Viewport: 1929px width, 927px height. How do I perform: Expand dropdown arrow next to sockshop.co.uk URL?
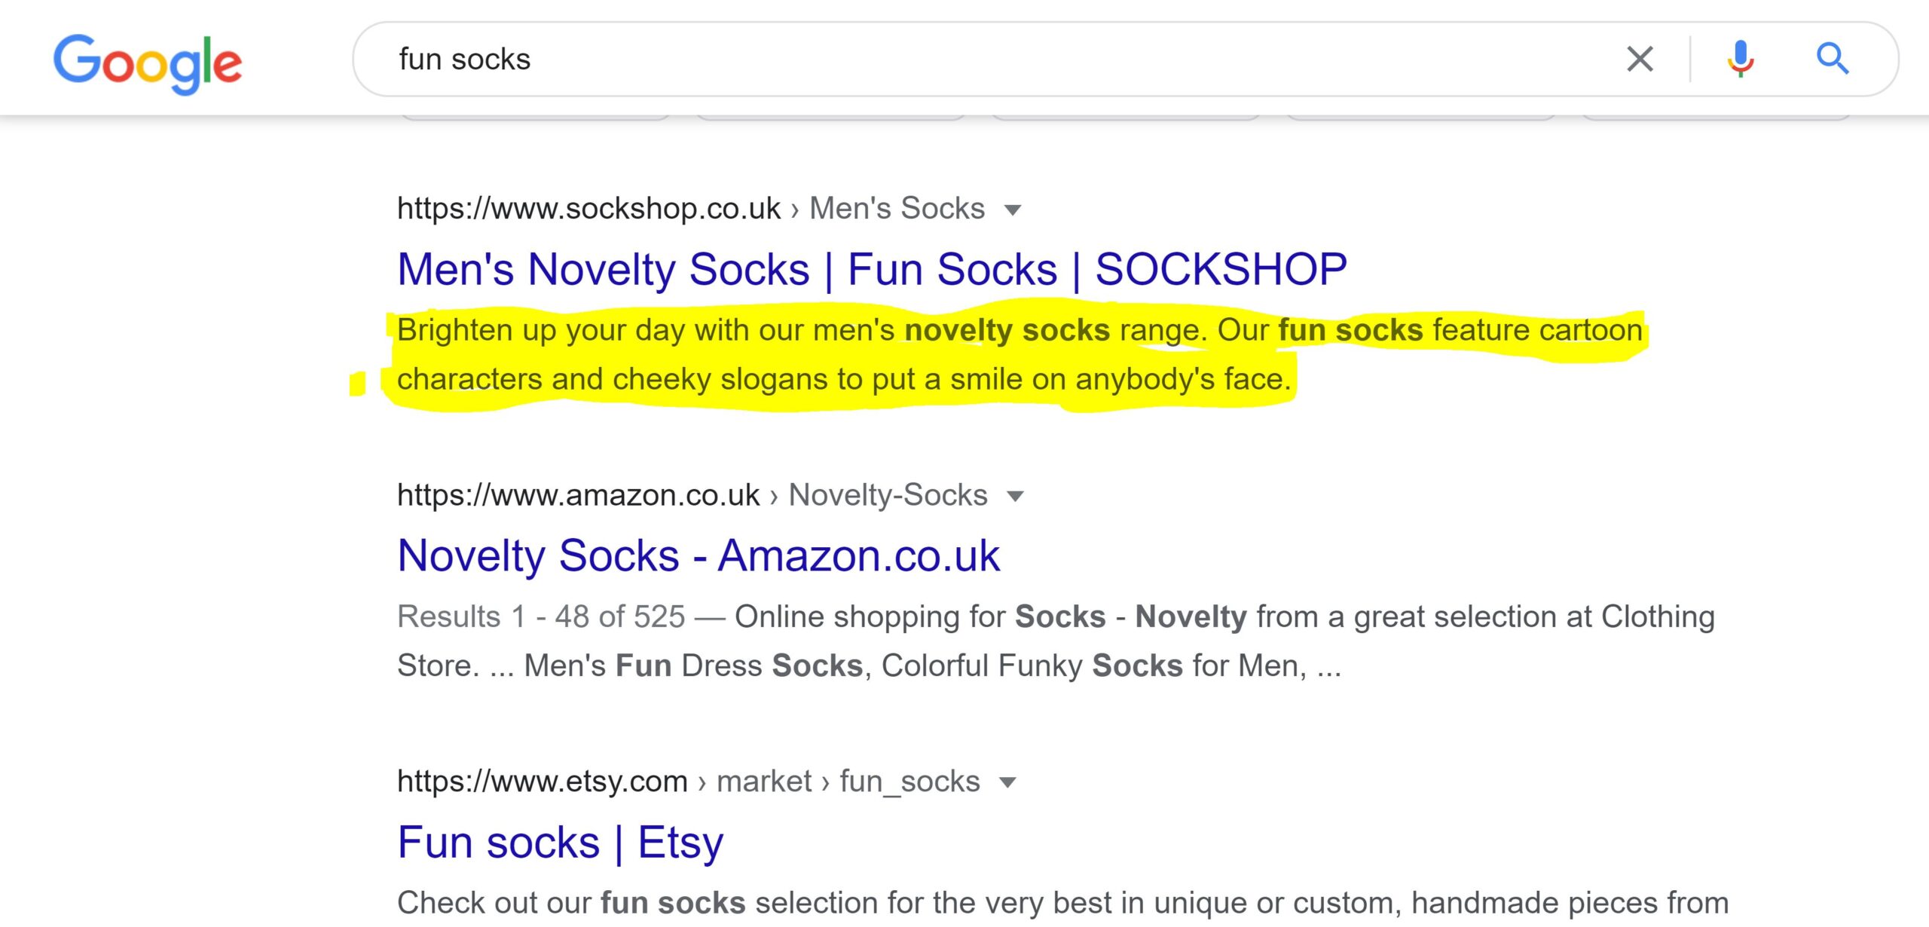(x=1013, y=210)
